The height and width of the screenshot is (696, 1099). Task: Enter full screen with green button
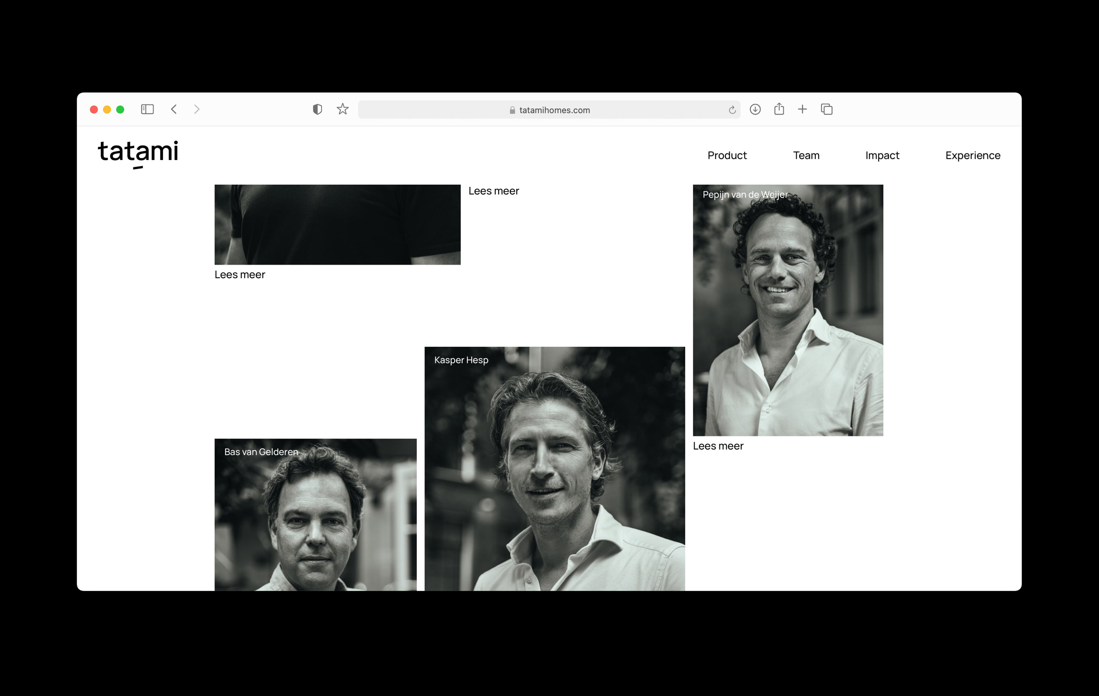click(x=121, y=109)
